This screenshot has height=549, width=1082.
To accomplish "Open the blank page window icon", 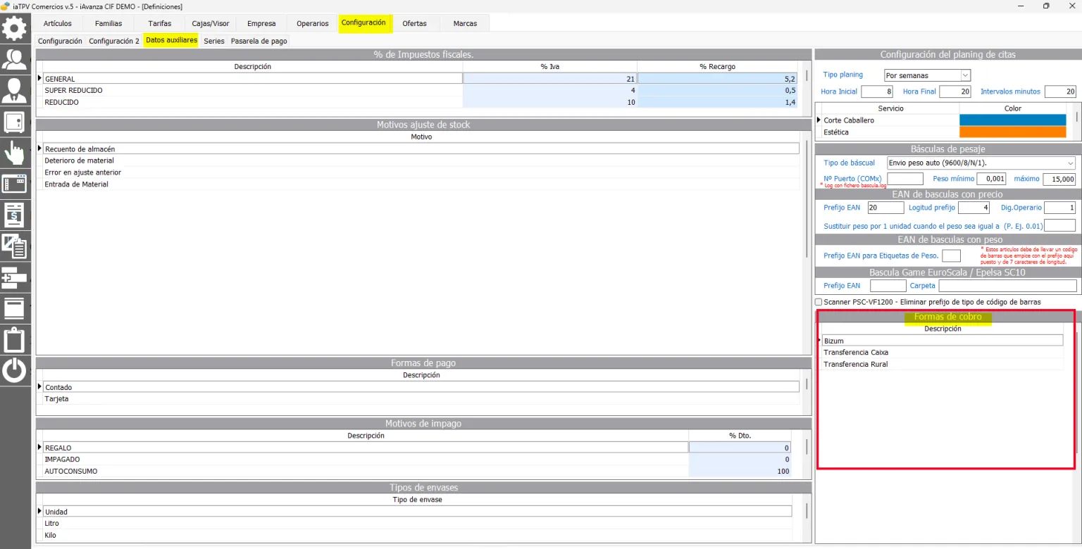I will coord(15,308).
